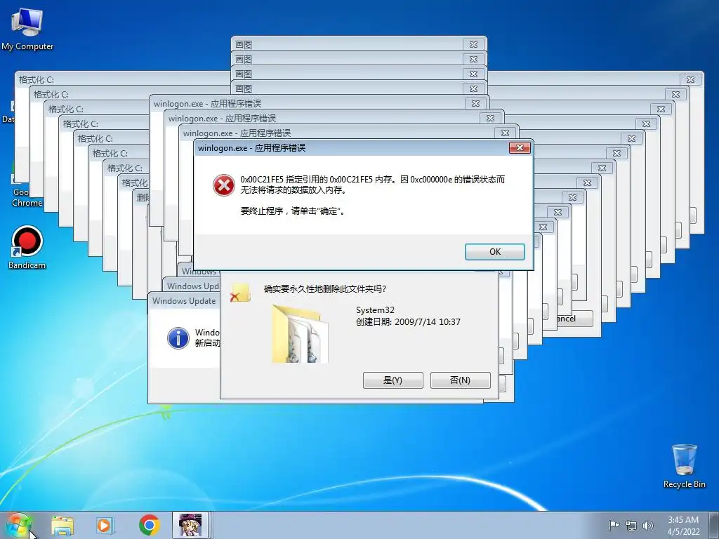Launch Windows Media Player from taskbar

click(105, 526)
